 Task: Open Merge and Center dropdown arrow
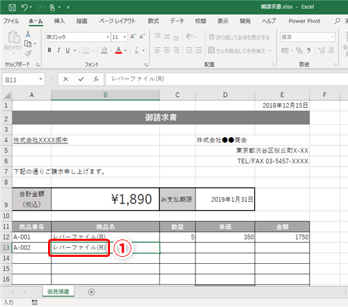pyautogui.click(x=271, y=50)
